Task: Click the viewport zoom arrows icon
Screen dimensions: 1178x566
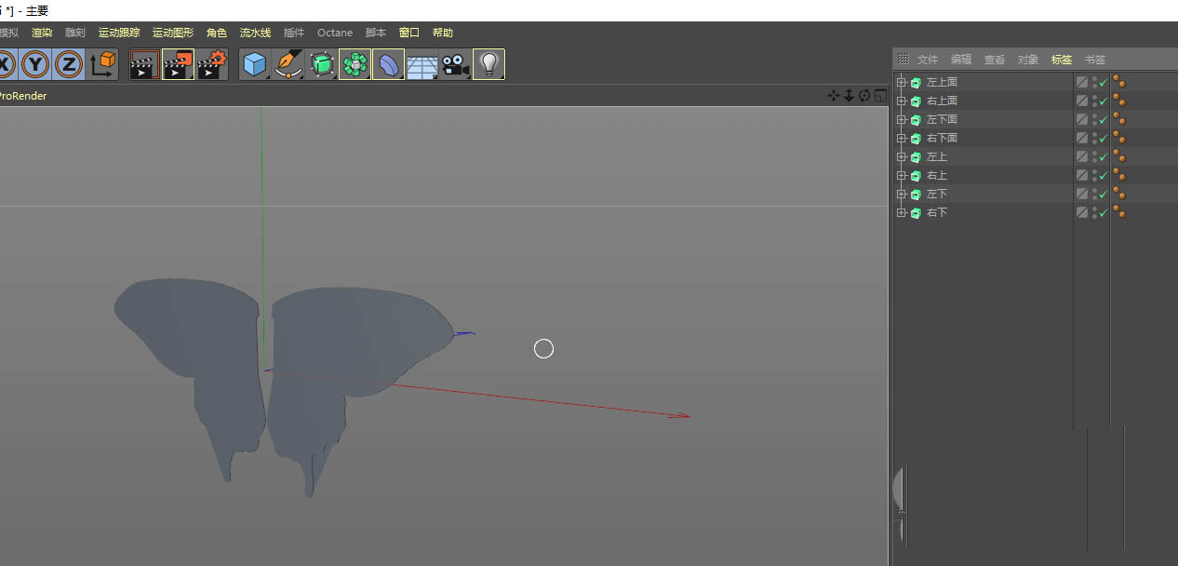Action: [850, 96]
